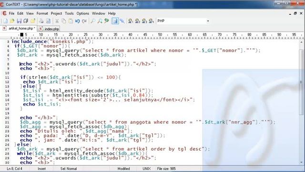Click the ruler mark at column 50
Screen dimensions: 305x172
coord(160,35)
